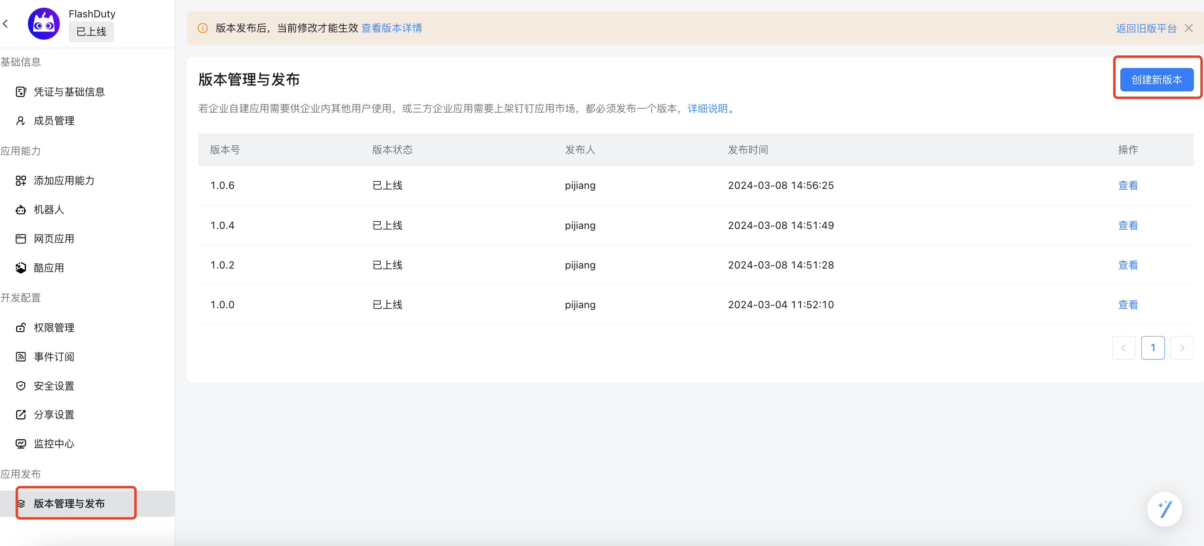Select page 1 in pagination

[1153, 348]
